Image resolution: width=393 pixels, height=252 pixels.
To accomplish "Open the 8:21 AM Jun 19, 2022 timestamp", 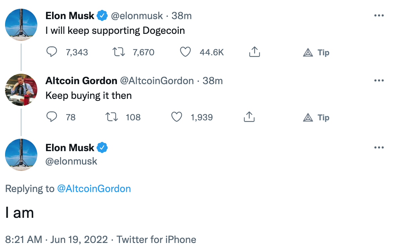I will click(x=56, y=240).
